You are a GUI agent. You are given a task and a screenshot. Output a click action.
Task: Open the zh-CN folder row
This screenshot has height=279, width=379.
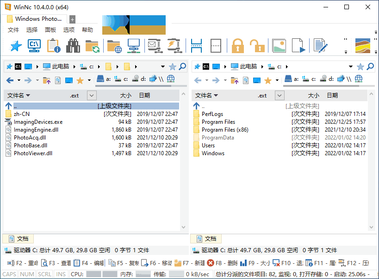point(92,114)
